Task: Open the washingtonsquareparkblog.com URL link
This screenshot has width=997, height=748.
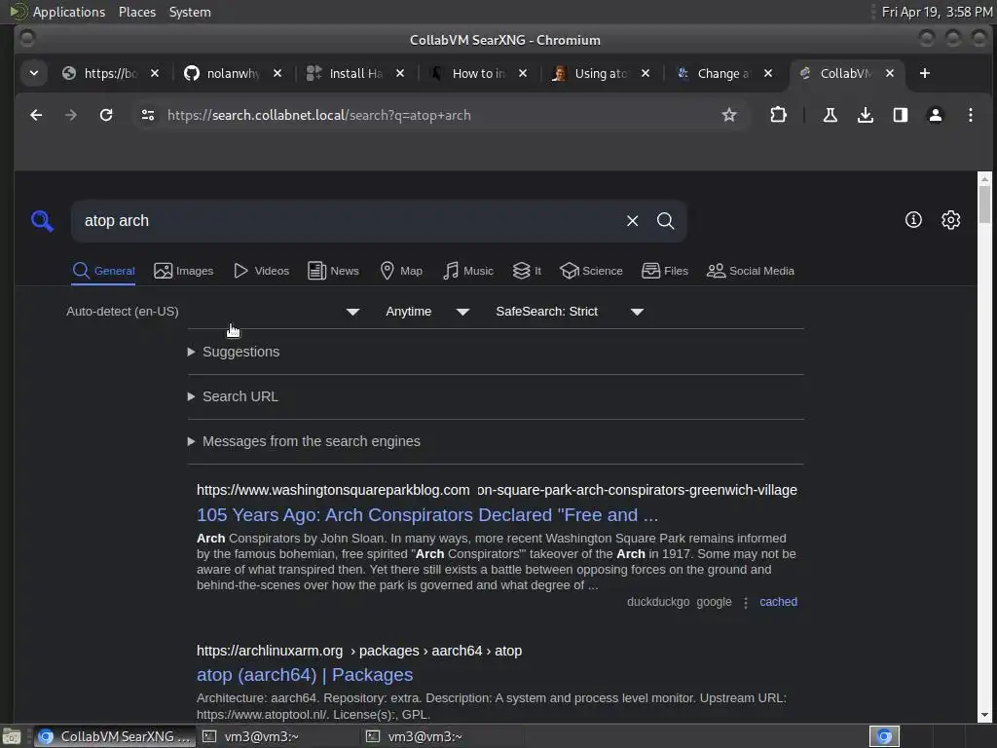Action: [497, 490]
